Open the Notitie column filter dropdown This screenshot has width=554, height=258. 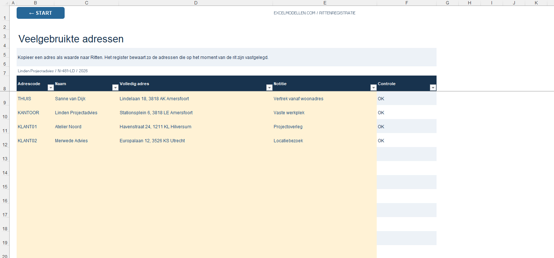(373, 88)
